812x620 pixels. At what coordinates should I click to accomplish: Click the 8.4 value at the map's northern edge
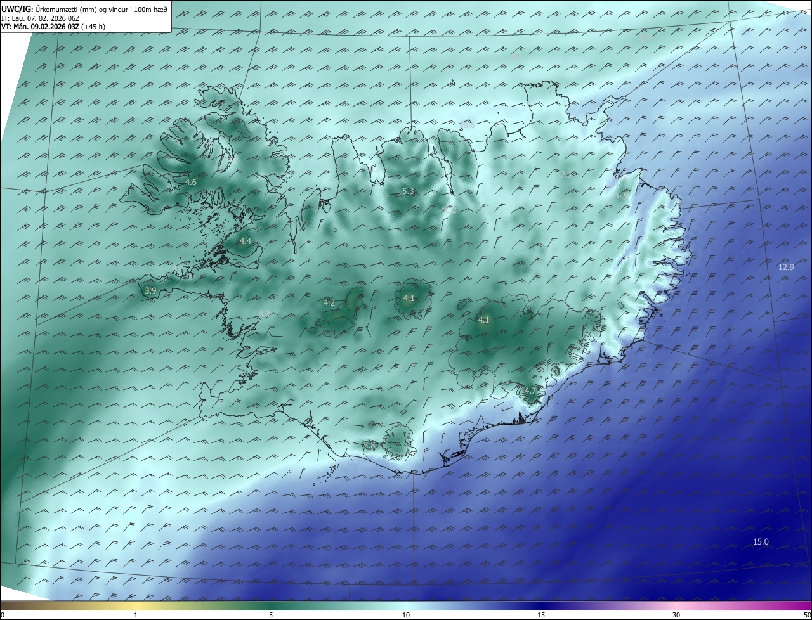point(646,38)
